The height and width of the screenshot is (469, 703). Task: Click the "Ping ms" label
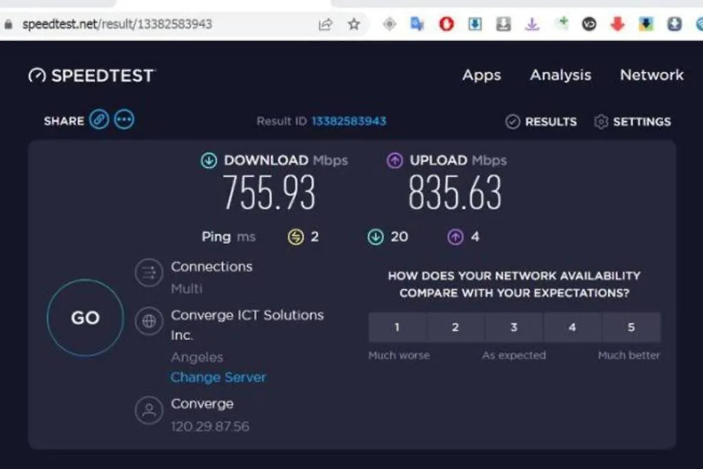coord(229,237)
